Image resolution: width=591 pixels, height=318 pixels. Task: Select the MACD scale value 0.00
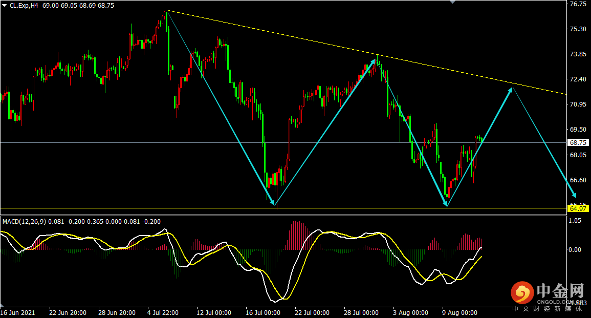(575, 250)
